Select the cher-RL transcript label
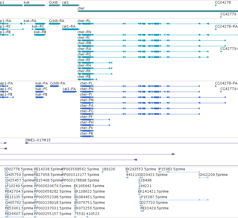The width and height of the screenshot is (238, 218). click(84, 21)
